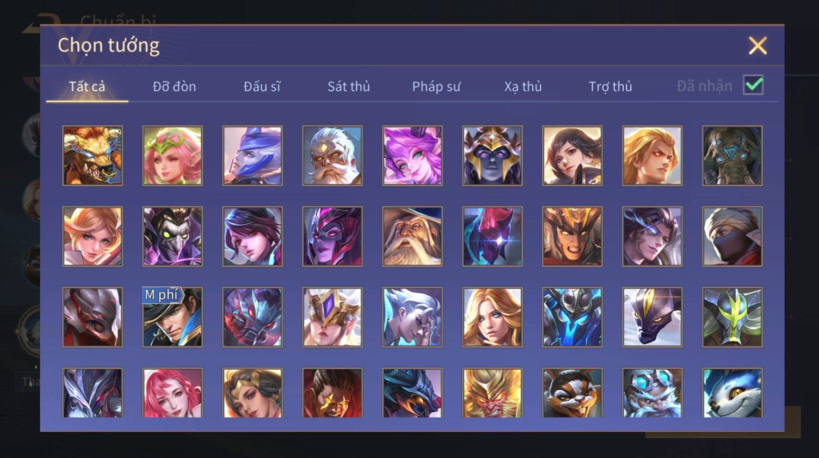Screen dimensions: 819x458
Task: Switch to the Trợ thủ tab
Action: pyautogui.click(x=611, y=86)
